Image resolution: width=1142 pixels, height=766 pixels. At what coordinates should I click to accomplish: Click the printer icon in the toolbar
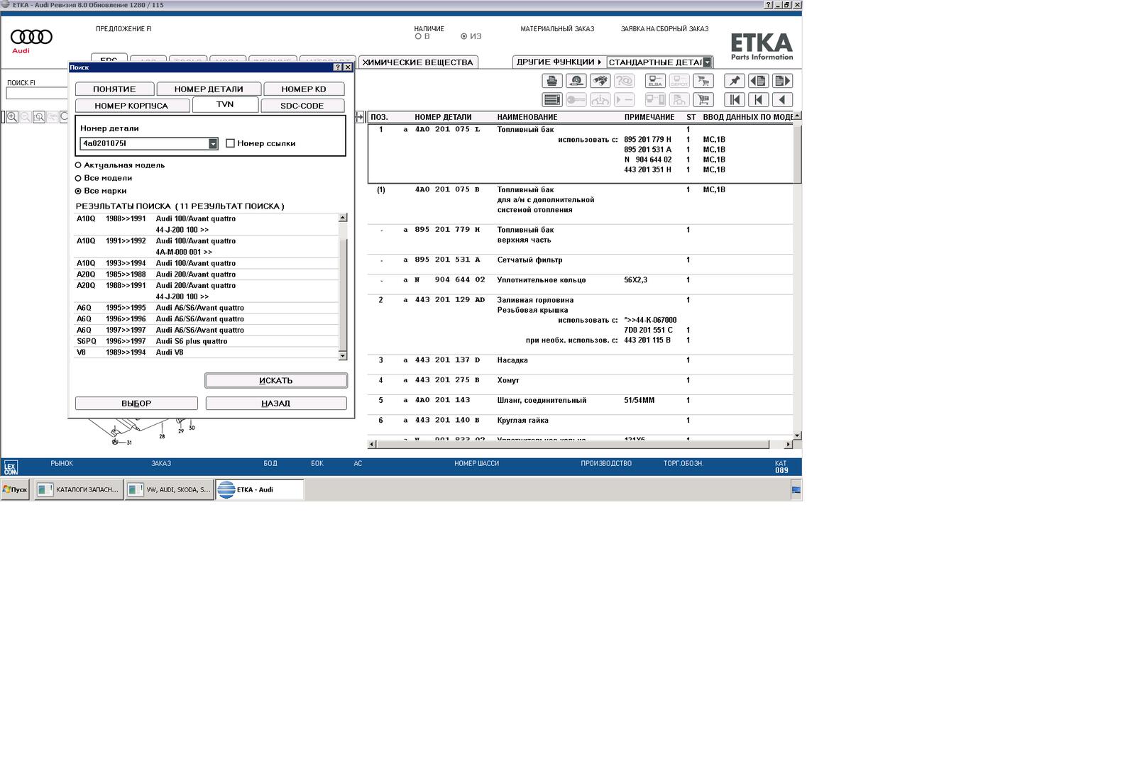point(552,81)
